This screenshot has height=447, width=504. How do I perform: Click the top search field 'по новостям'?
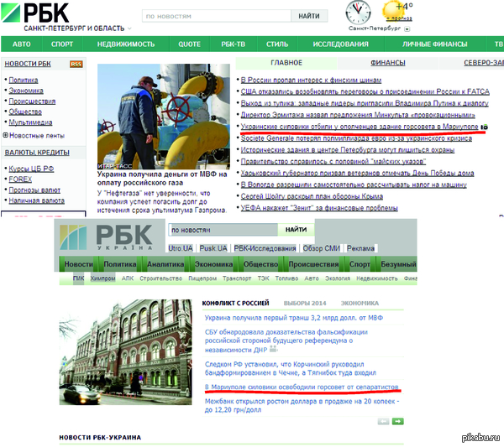coord(214,16)
